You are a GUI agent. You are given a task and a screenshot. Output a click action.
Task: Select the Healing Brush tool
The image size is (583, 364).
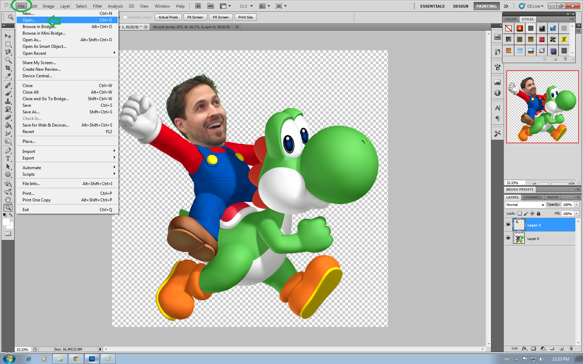pyautogui.click(x=8, y=85)
